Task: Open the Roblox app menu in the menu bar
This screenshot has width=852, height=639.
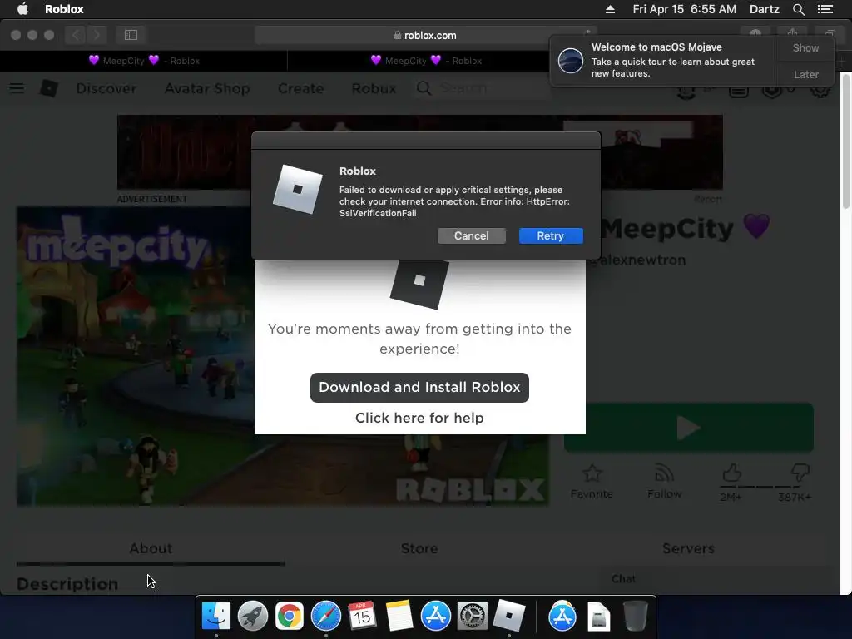Action: [64, 9]
